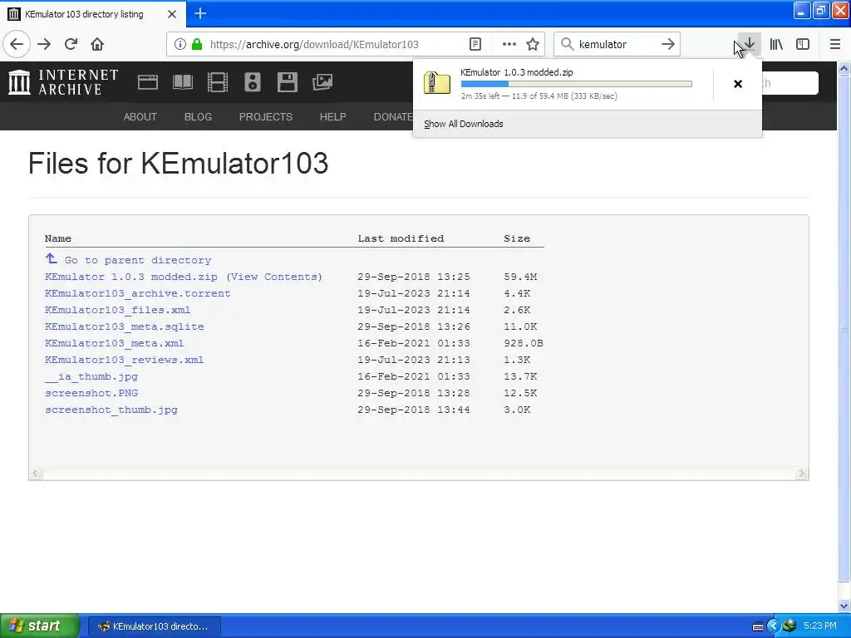Open the HELP menu item
Viewport: 851px width, 638px height.
pos(332,116)
